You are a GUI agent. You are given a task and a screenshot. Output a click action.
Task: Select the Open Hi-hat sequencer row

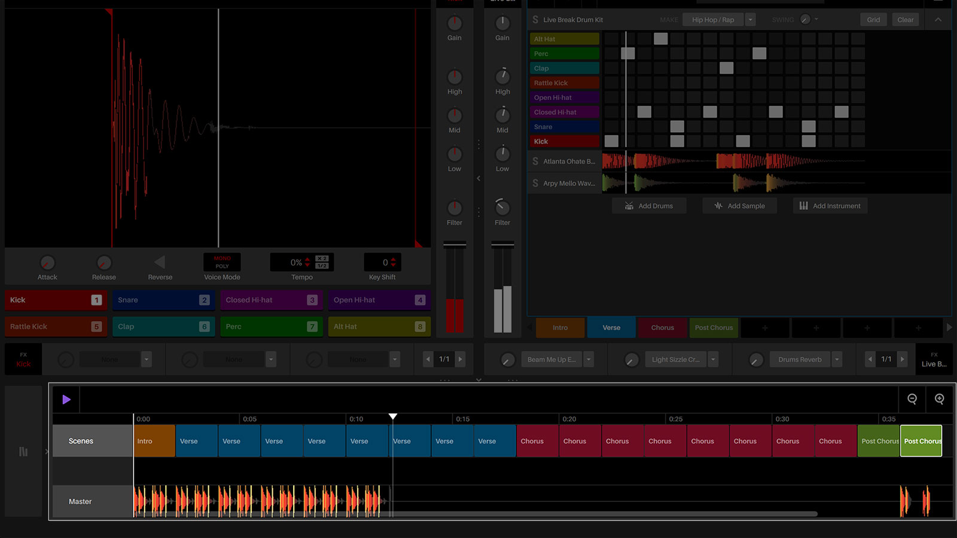pyautogui.click(x=564, y=97)
